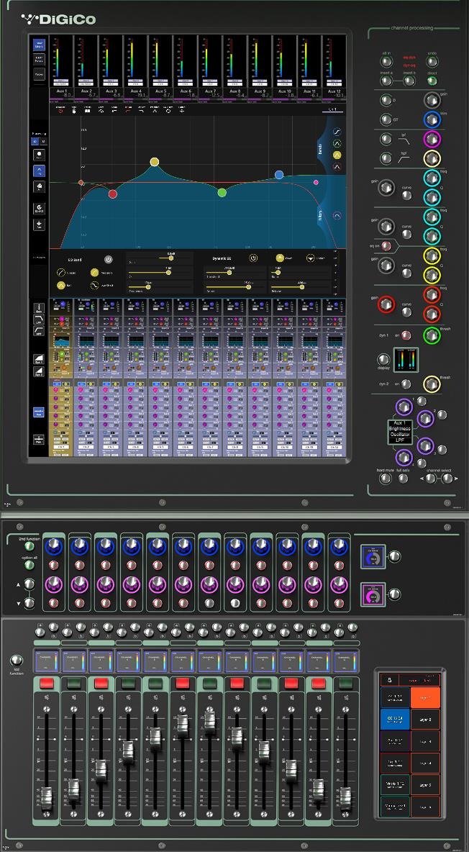Toggle the Dynamic EQ power button
469x852 pixels.
coord(253,258)
